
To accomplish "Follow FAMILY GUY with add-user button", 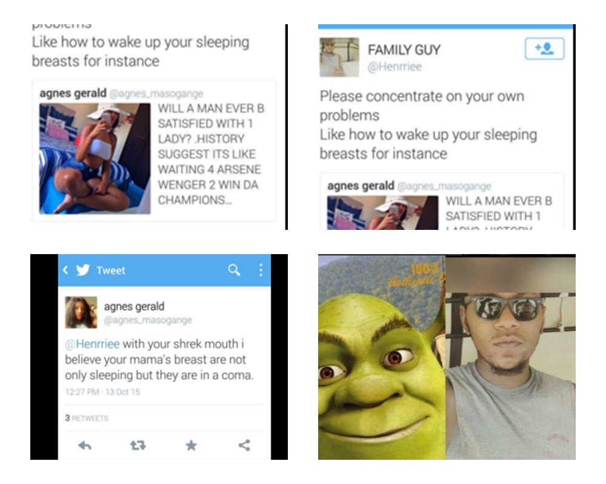I will (x=545, y=48).
